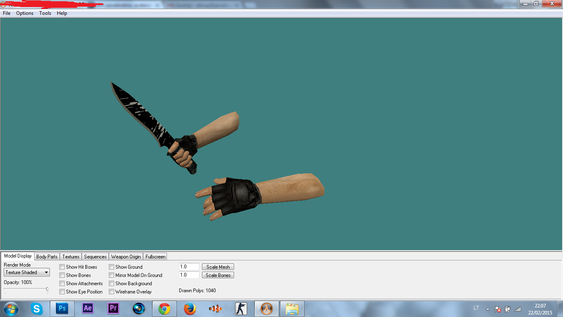Toggle Show Attachments checkbox
Viewport: 563px width, 317px height.
(62, 284)
